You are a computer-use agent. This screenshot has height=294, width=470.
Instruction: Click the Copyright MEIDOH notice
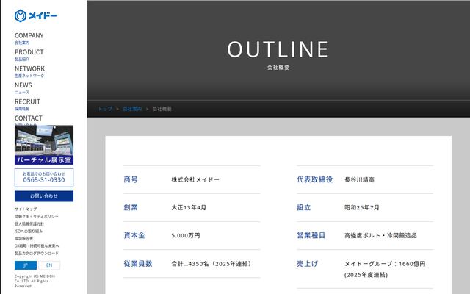[x=35, y=281]
